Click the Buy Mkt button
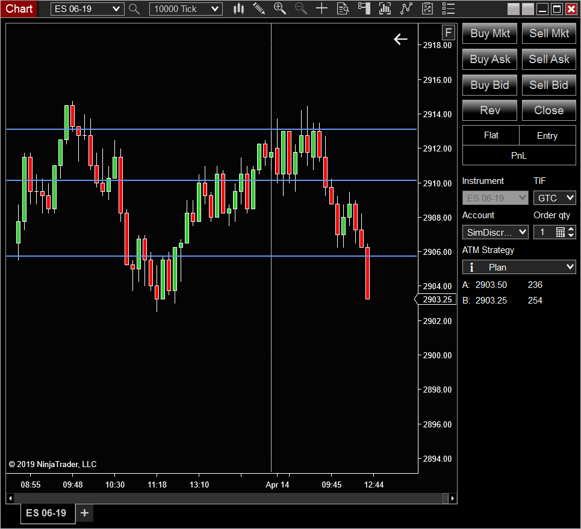This screenshot has height=529, width=581. point(490,33)
